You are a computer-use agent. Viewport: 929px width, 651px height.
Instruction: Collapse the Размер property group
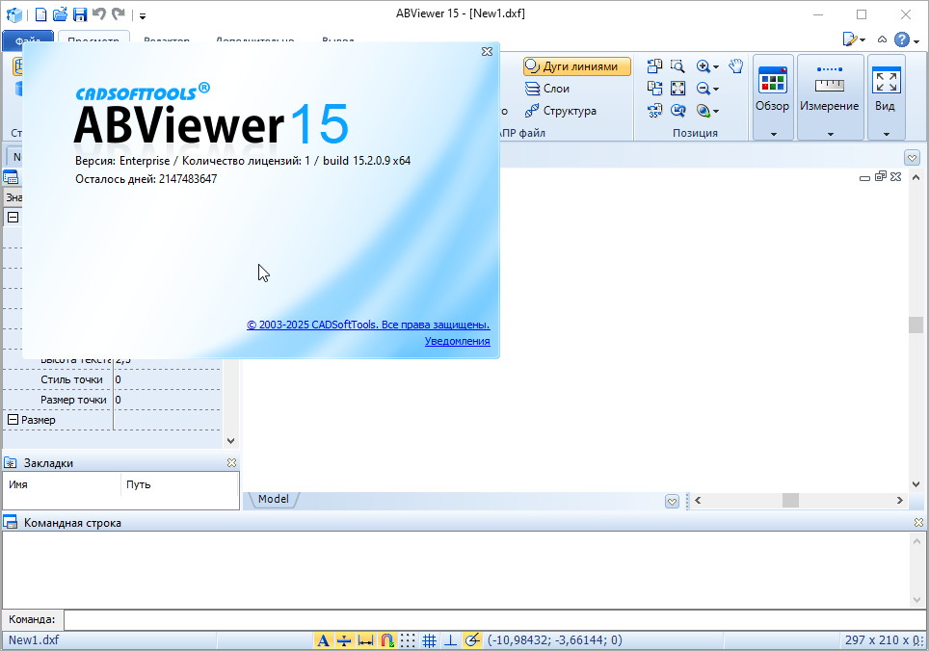coord(13,420)
